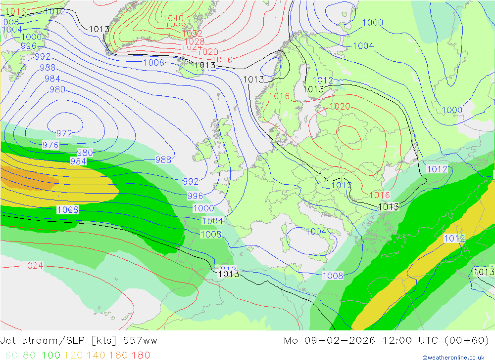Click the 976 isobar label

click(x=50, y=145)
